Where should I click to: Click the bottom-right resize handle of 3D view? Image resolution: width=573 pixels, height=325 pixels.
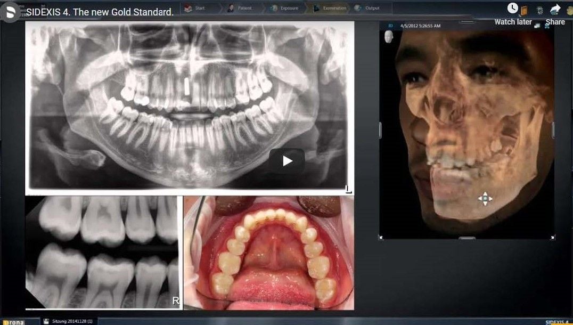click(553, 237)
